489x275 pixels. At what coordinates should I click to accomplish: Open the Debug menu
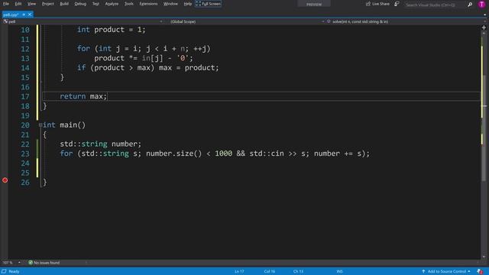pyautogui.click(x=80, y=4)
